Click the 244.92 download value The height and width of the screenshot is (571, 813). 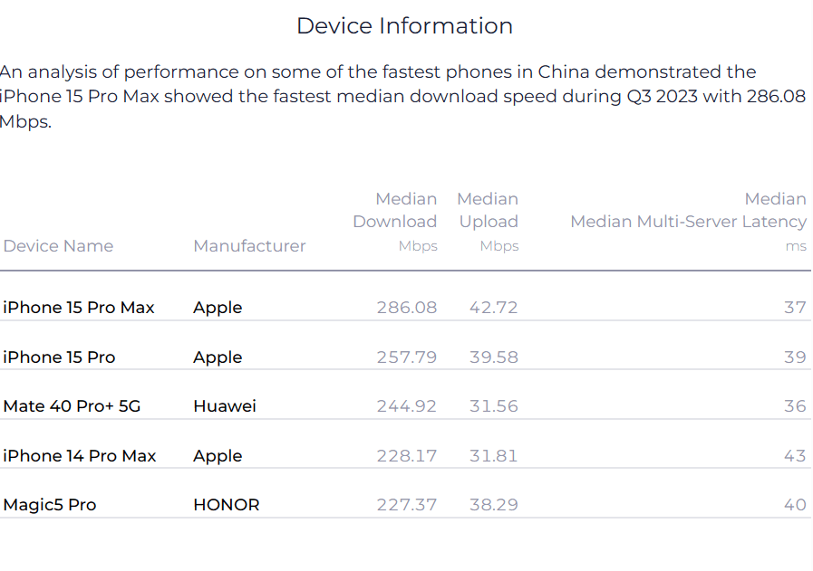tap(407, 406)
